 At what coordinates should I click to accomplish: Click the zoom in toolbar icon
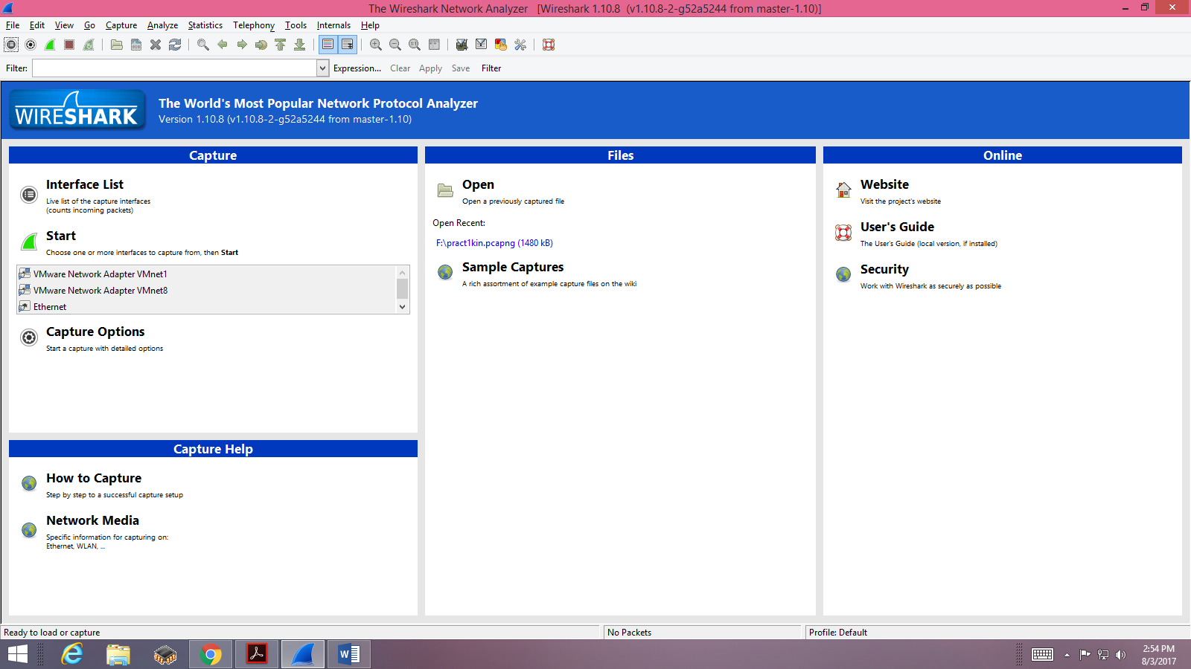tap(376, 45)
